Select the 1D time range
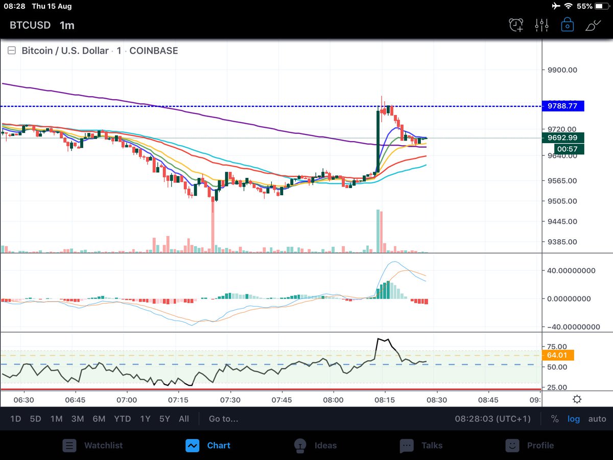This screenshot has width=613, height=460. [x=16, y=419]
